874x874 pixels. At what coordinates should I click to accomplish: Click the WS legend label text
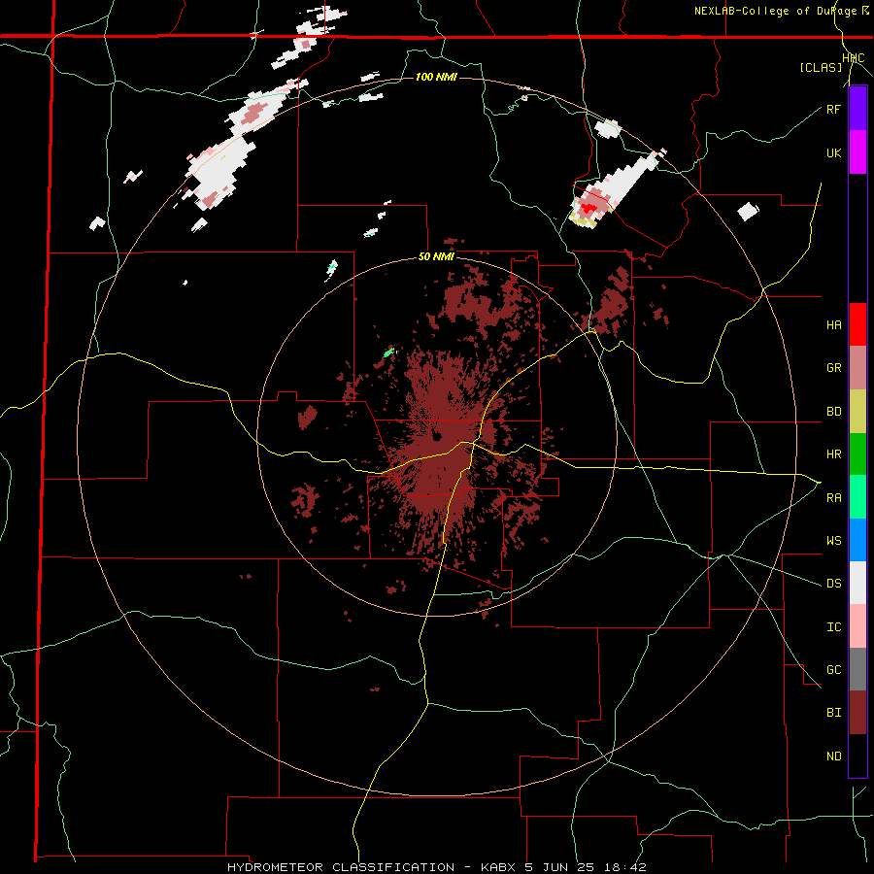833,541
